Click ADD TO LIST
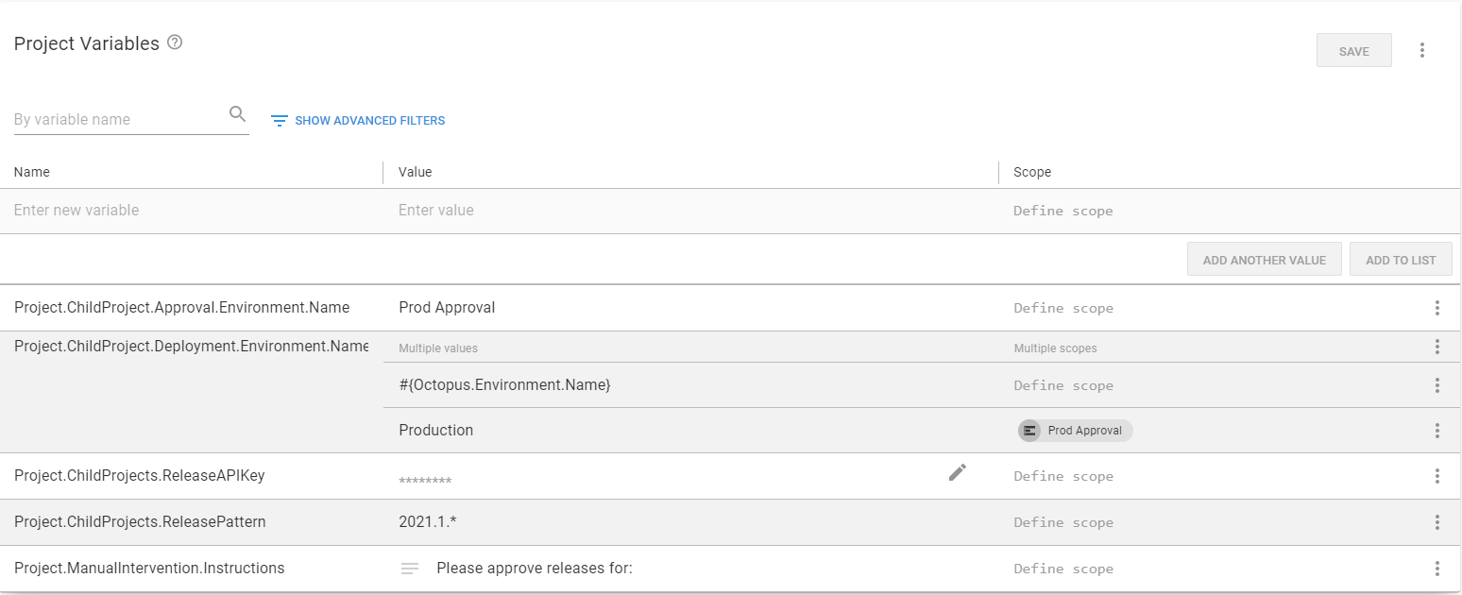 click(x=1401, y=258)
